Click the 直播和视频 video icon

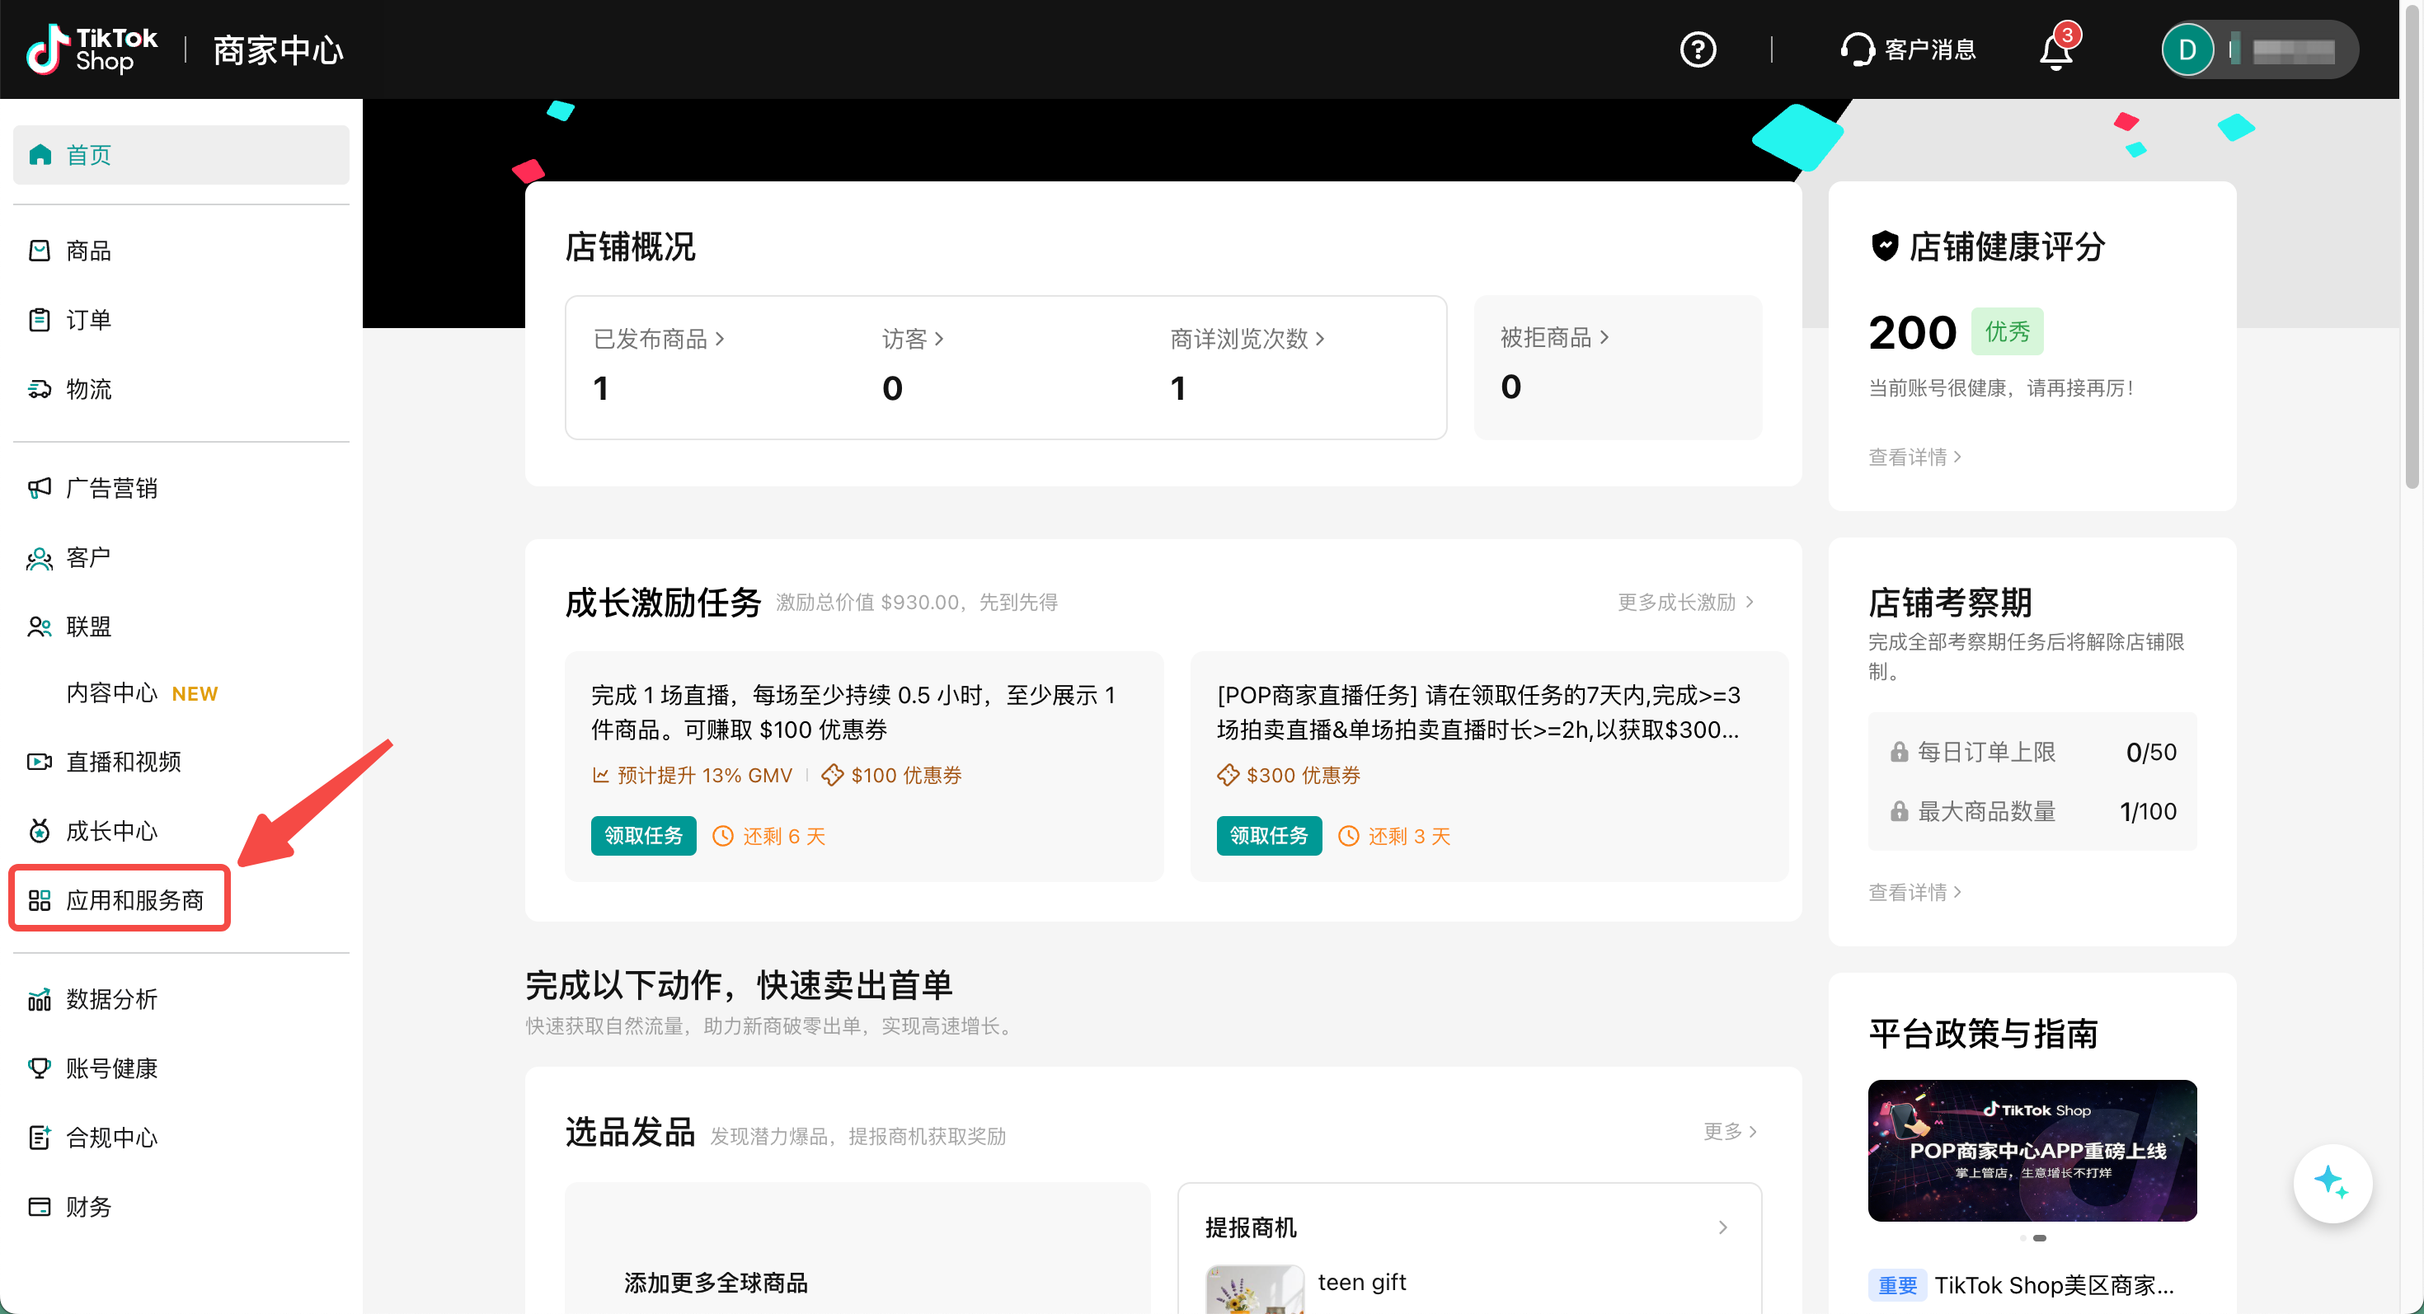(x=40, y=761)
